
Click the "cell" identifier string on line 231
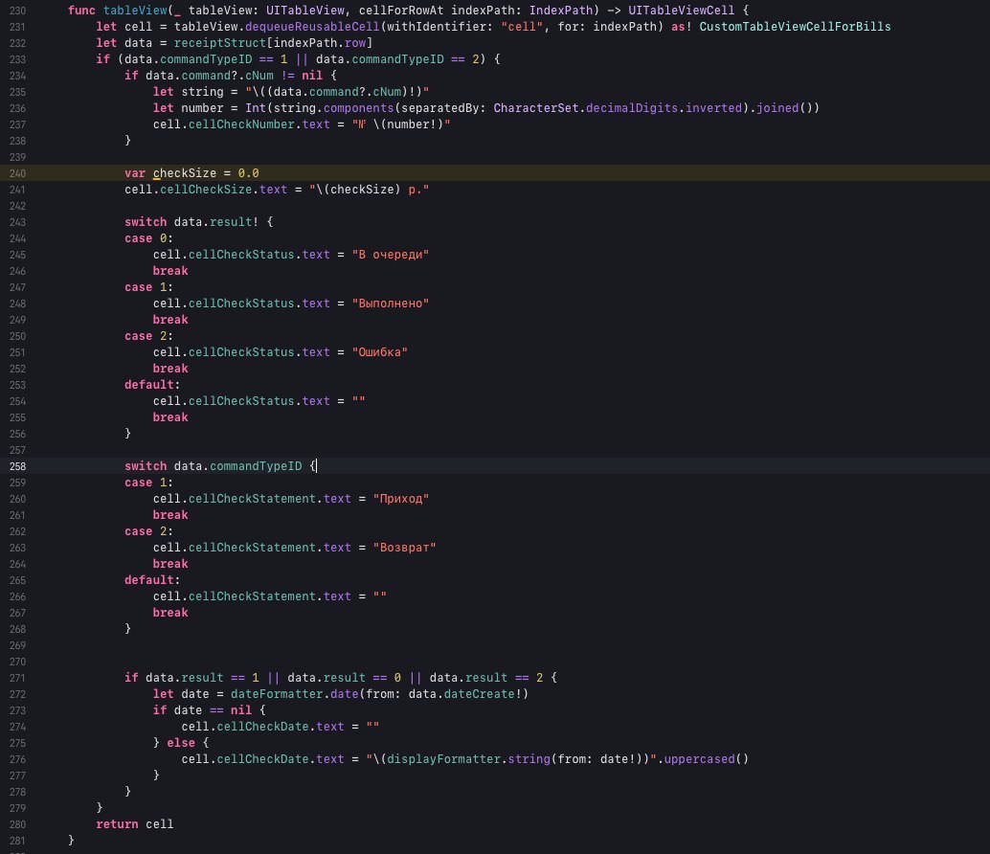pyautogui.click(x=522, y=27)
